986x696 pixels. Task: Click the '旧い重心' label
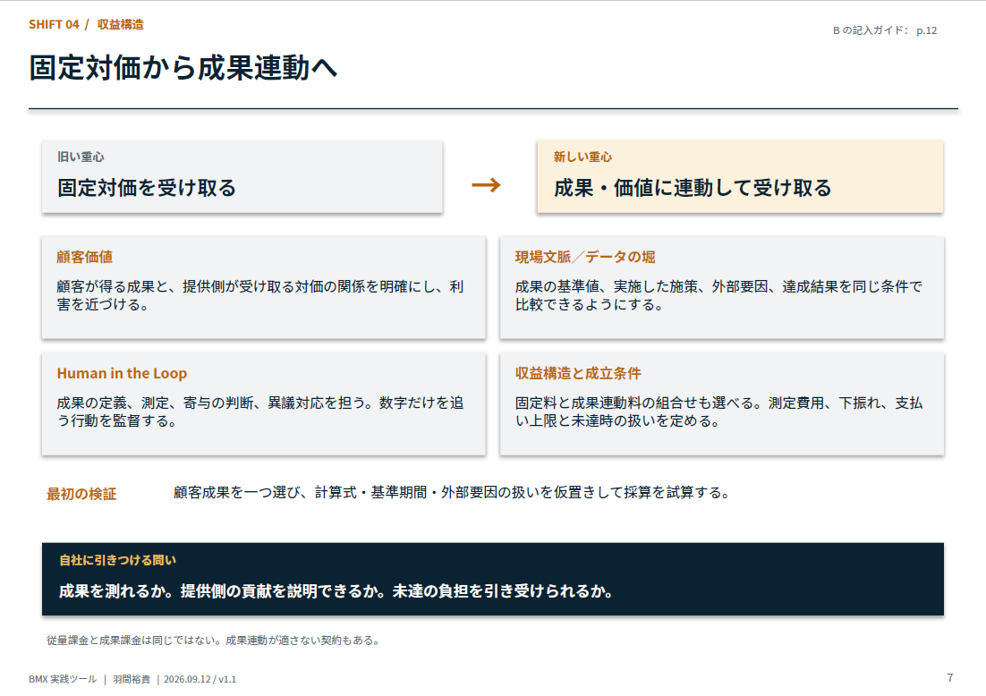coord(81,157)
